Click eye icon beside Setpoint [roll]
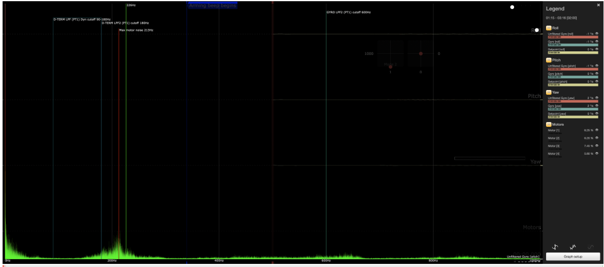This screenshot has height=267, width=604. tap(596, 49)
